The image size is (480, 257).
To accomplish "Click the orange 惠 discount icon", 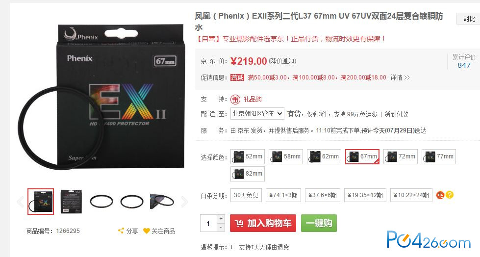I will [440, 195].
